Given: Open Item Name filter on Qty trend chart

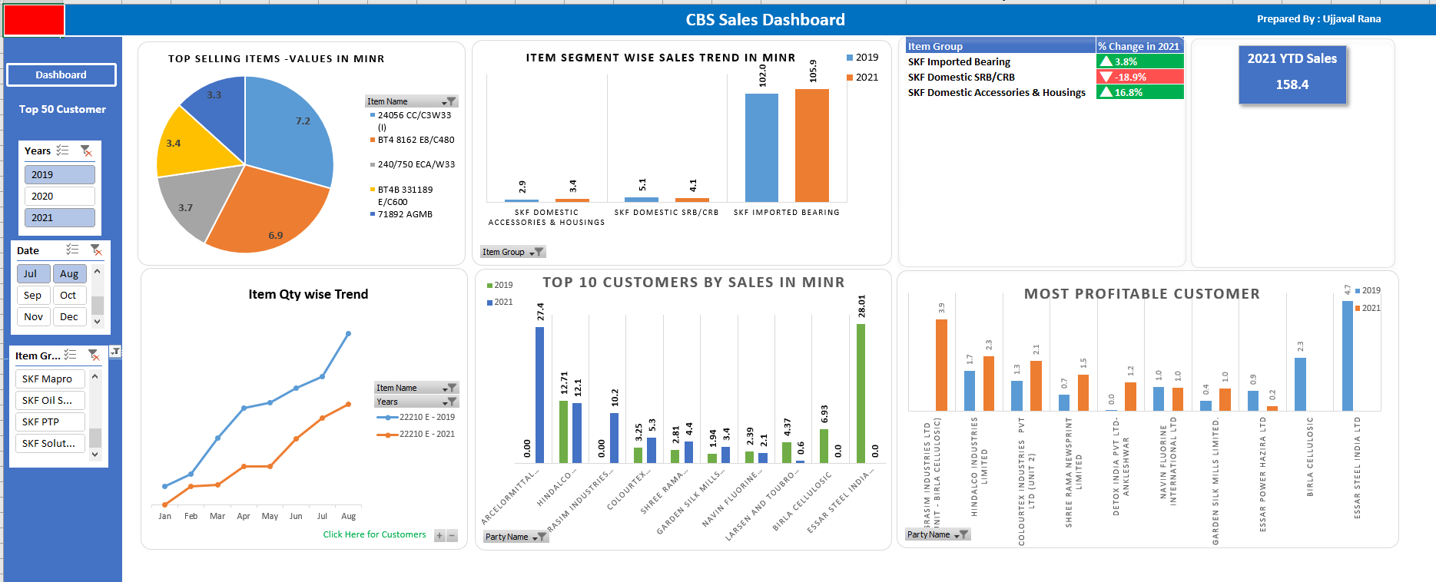Looking at the screenshot, I should point(449,388).
